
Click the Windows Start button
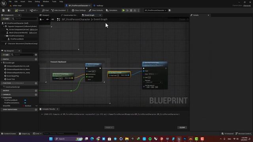coord(51,139)
